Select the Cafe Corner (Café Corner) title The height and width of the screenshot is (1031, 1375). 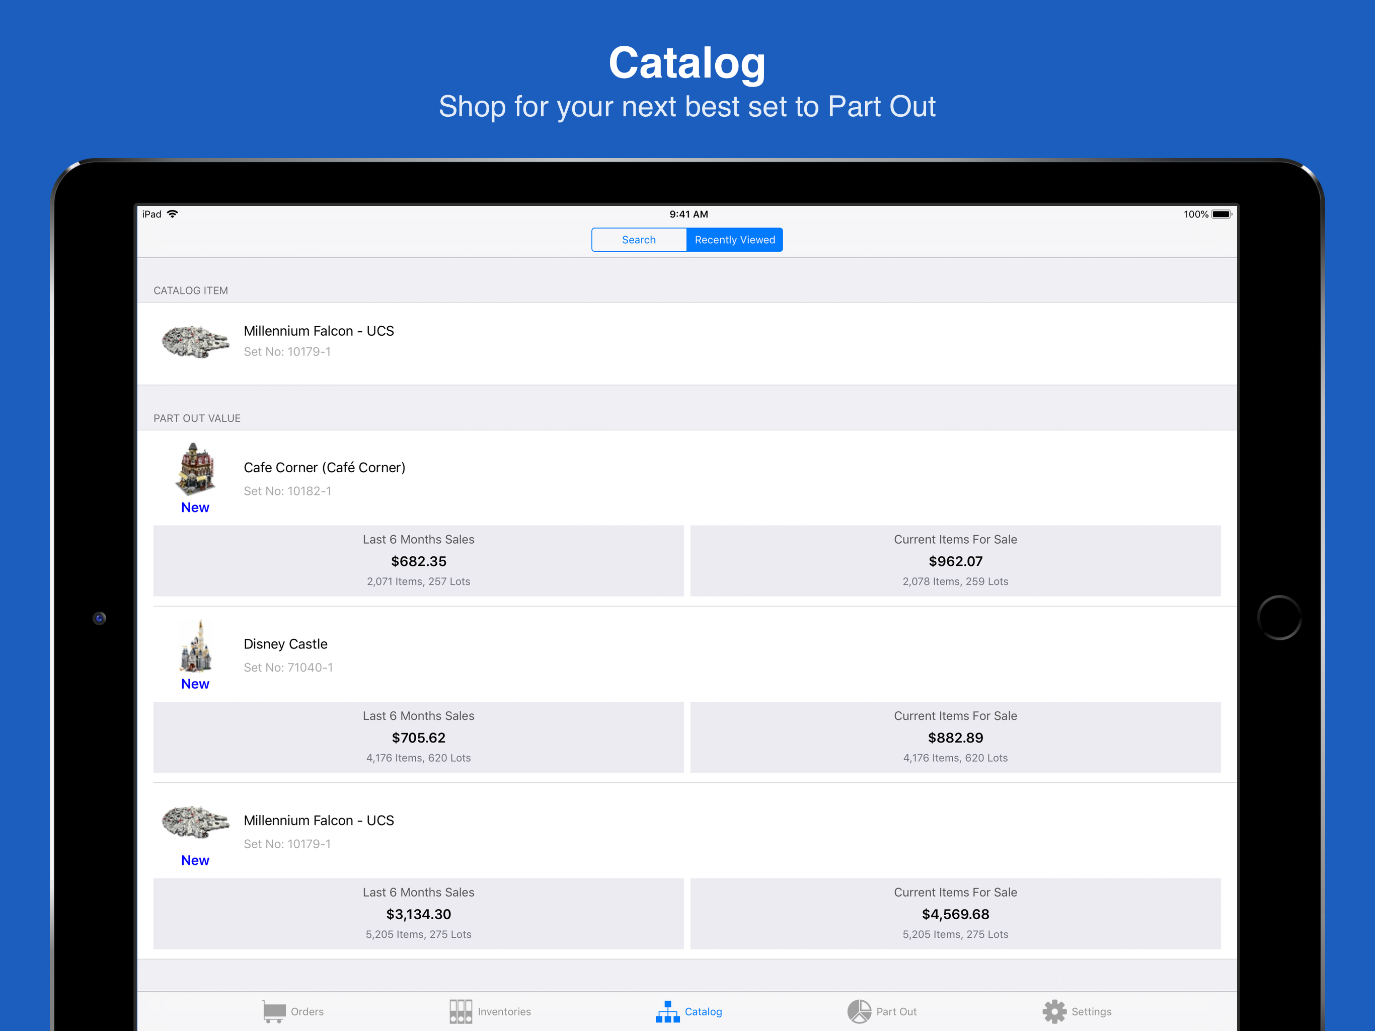[325, 467]
